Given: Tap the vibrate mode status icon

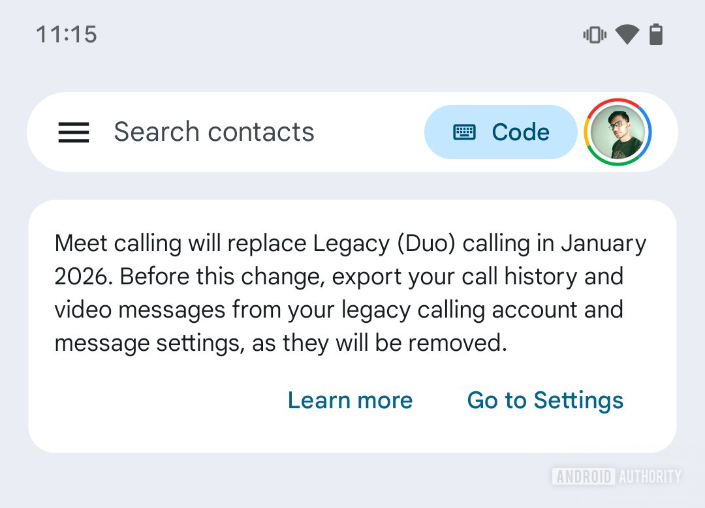Looking at the screenshot, I should click(594, 35).
